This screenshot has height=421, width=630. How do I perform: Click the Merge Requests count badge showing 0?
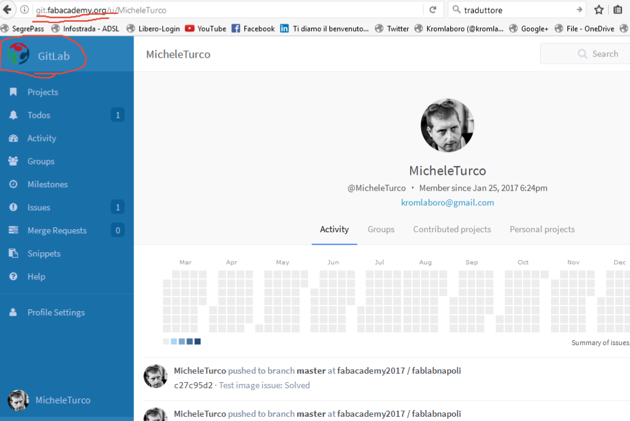pos(118,230)
